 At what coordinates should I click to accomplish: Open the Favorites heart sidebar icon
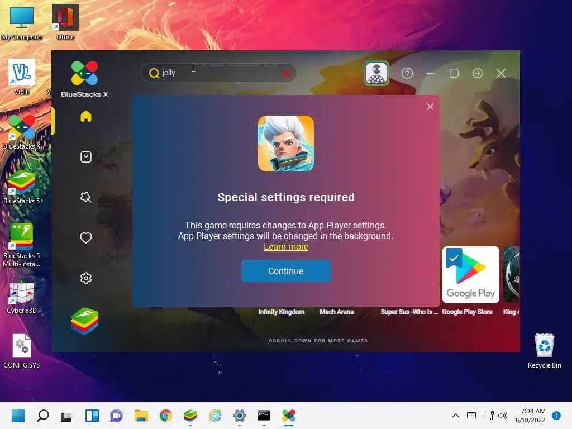[85, 238]
